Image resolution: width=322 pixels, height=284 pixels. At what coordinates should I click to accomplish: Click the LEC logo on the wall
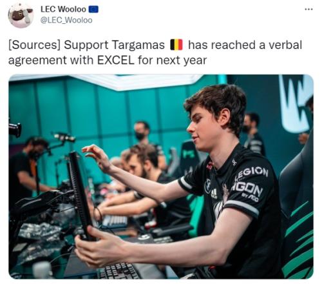296,103
